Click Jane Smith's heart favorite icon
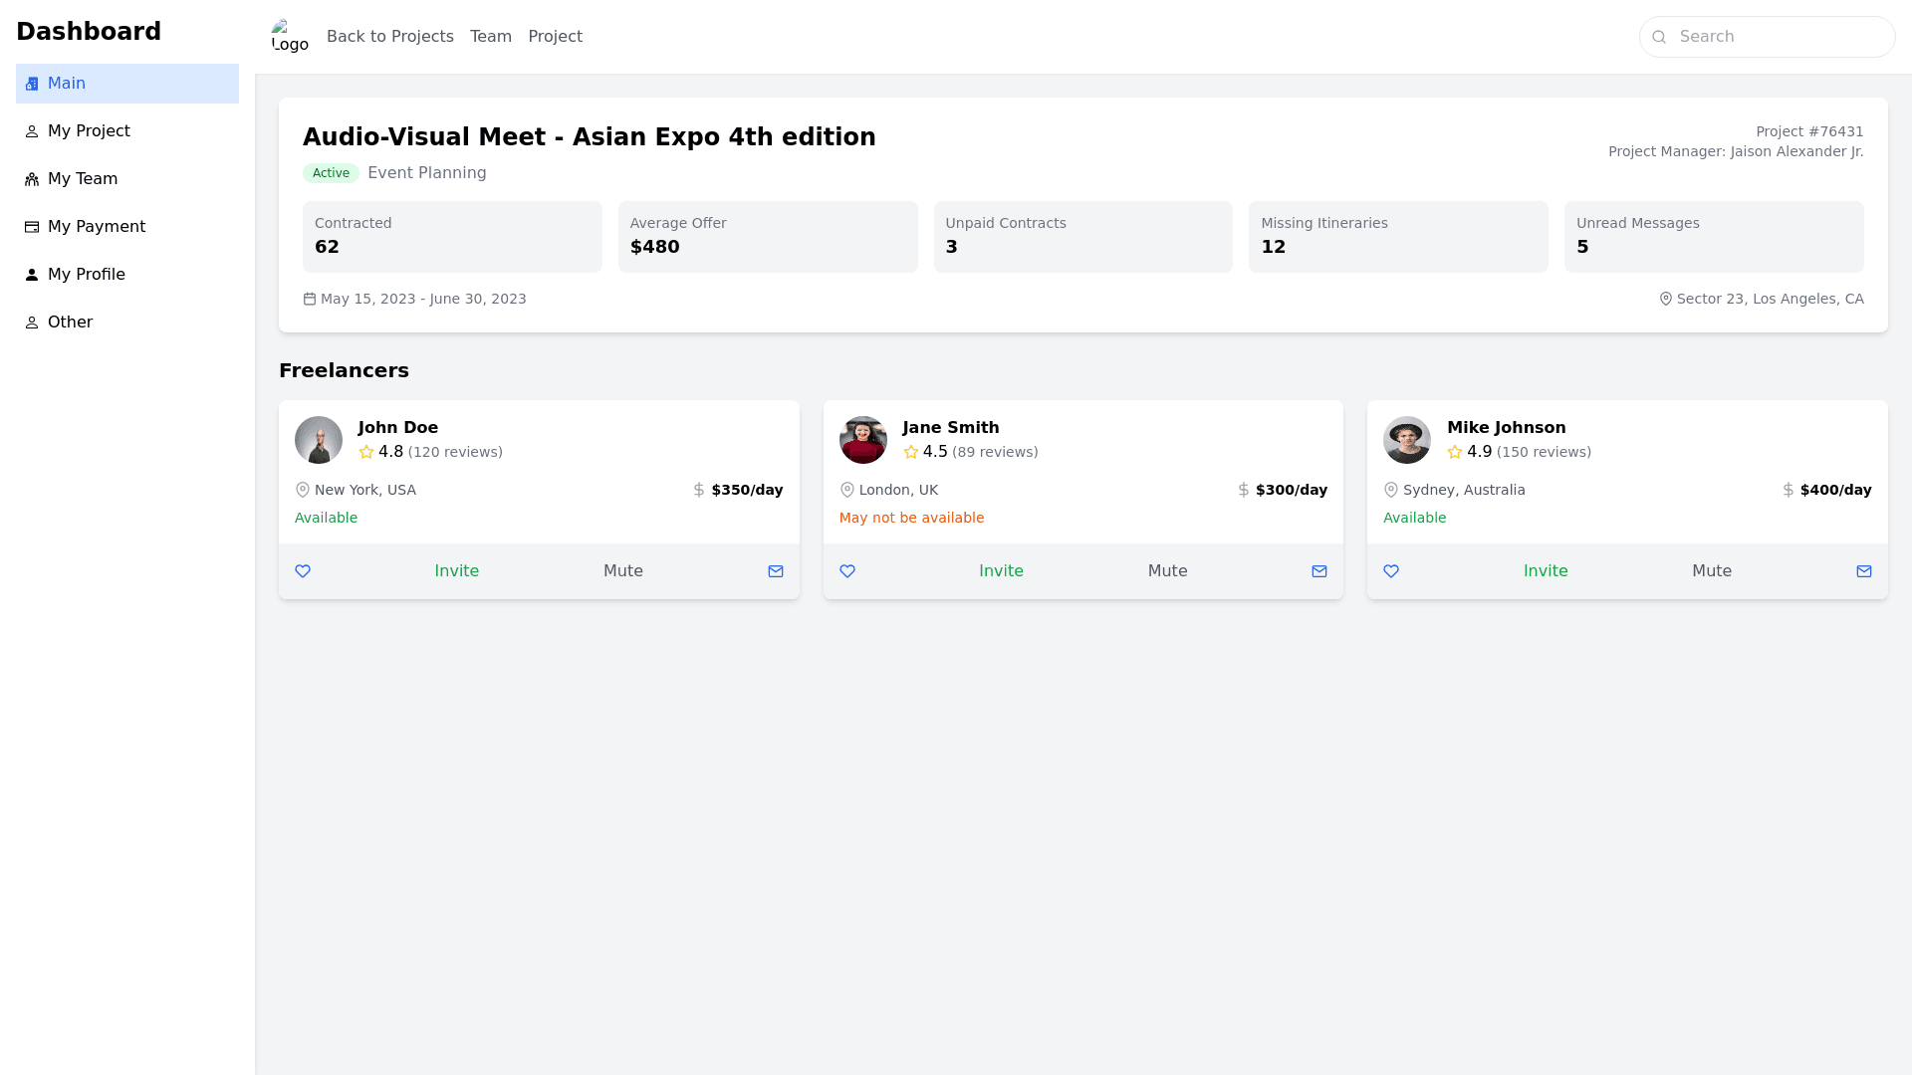Screen dimensions: 1912x1075 pyautogui.click(x=847, y=571)
